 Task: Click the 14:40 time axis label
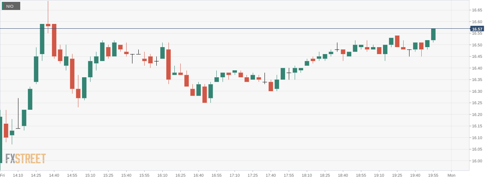[54, 176]
